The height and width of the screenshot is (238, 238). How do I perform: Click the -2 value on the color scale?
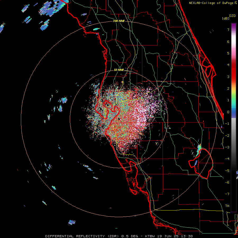pos(227,136)
